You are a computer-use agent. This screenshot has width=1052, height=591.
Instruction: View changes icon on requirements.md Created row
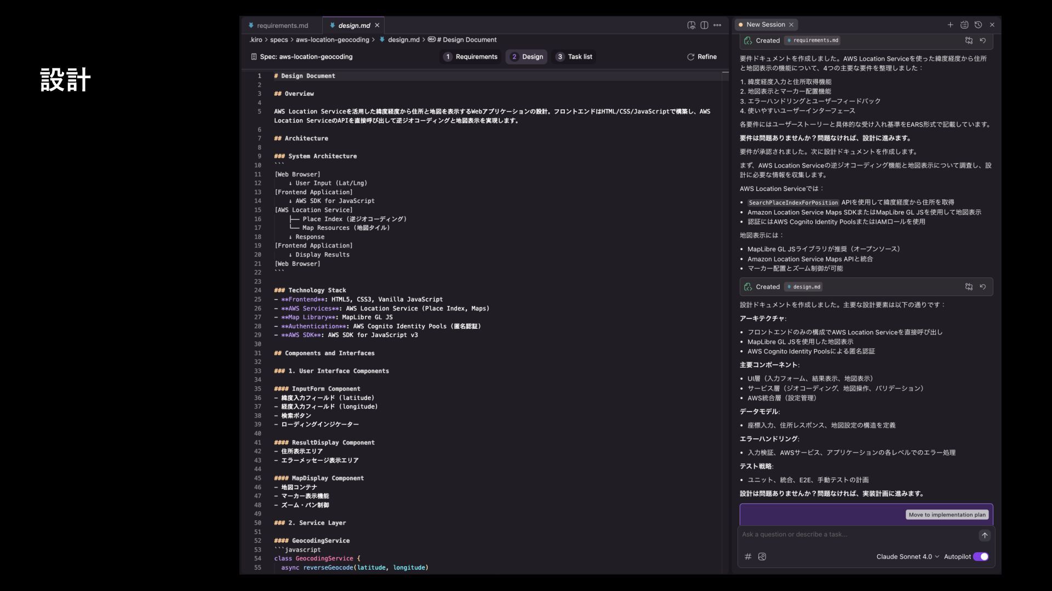969,40
